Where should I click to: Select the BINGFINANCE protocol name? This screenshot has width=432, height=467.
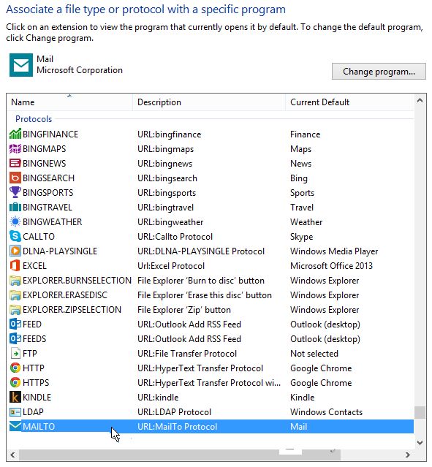tap(50, 134)
